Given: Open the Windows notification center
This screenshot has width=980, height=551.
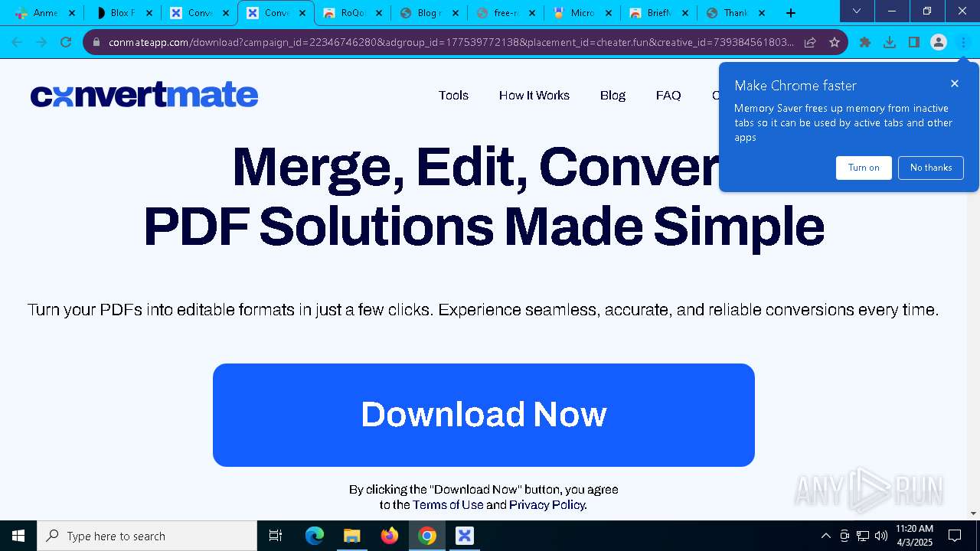Looking at the screenshot, I should pyautogui.click(x=955, y=536).
